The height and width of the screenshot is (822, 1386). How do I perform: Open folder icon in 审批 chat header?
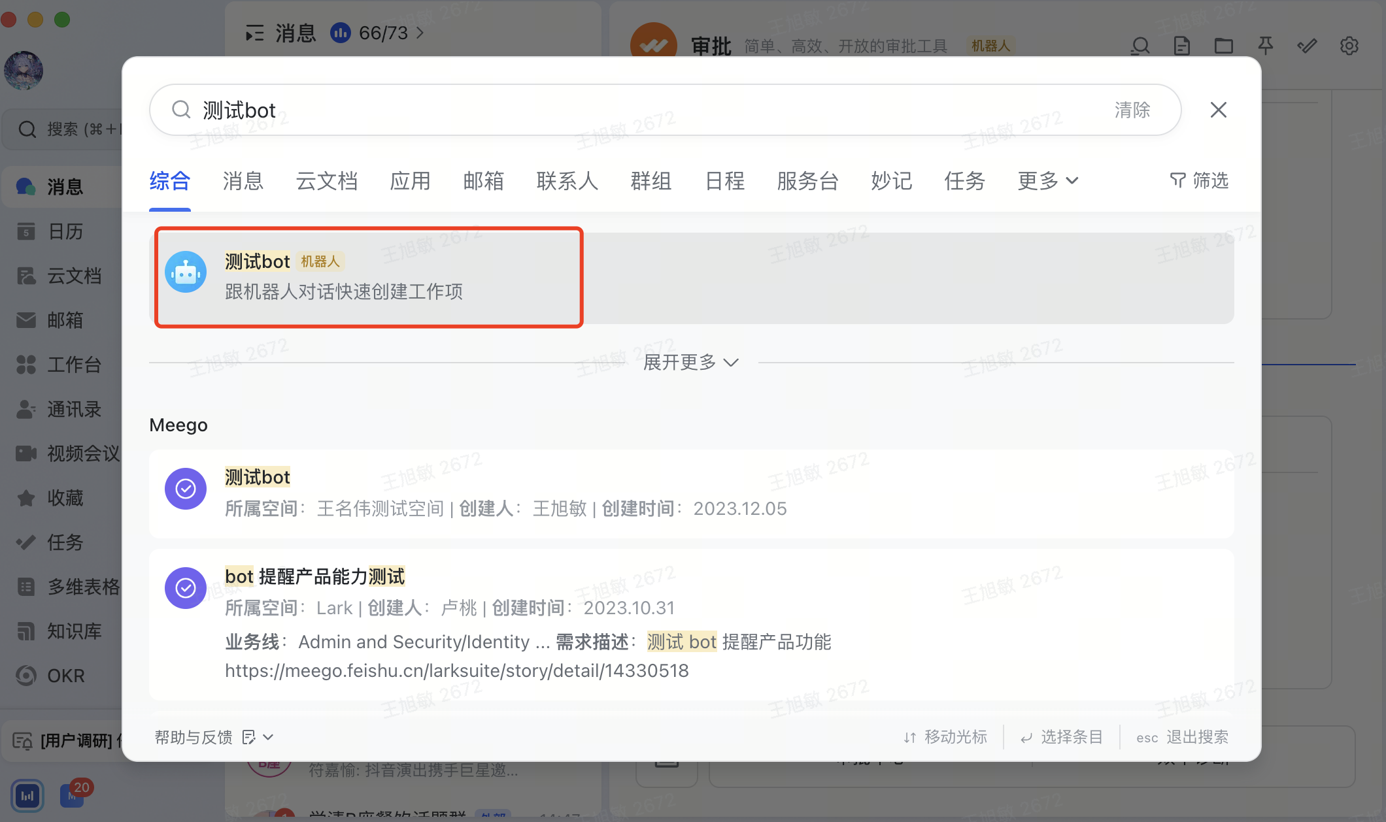point(1224,46)
